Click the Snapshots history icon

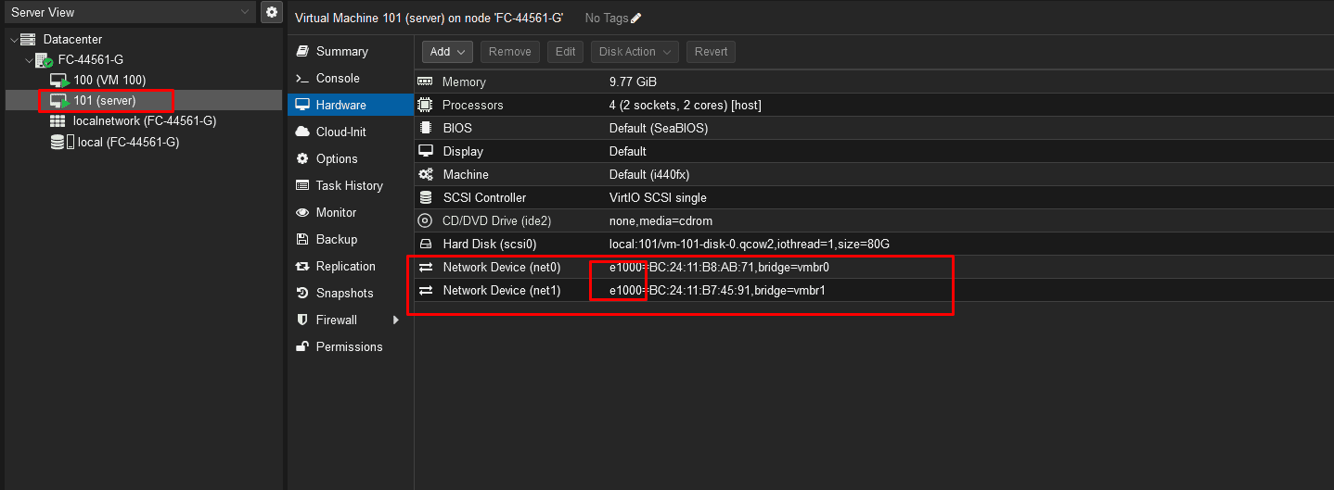[x=302, y=293]
